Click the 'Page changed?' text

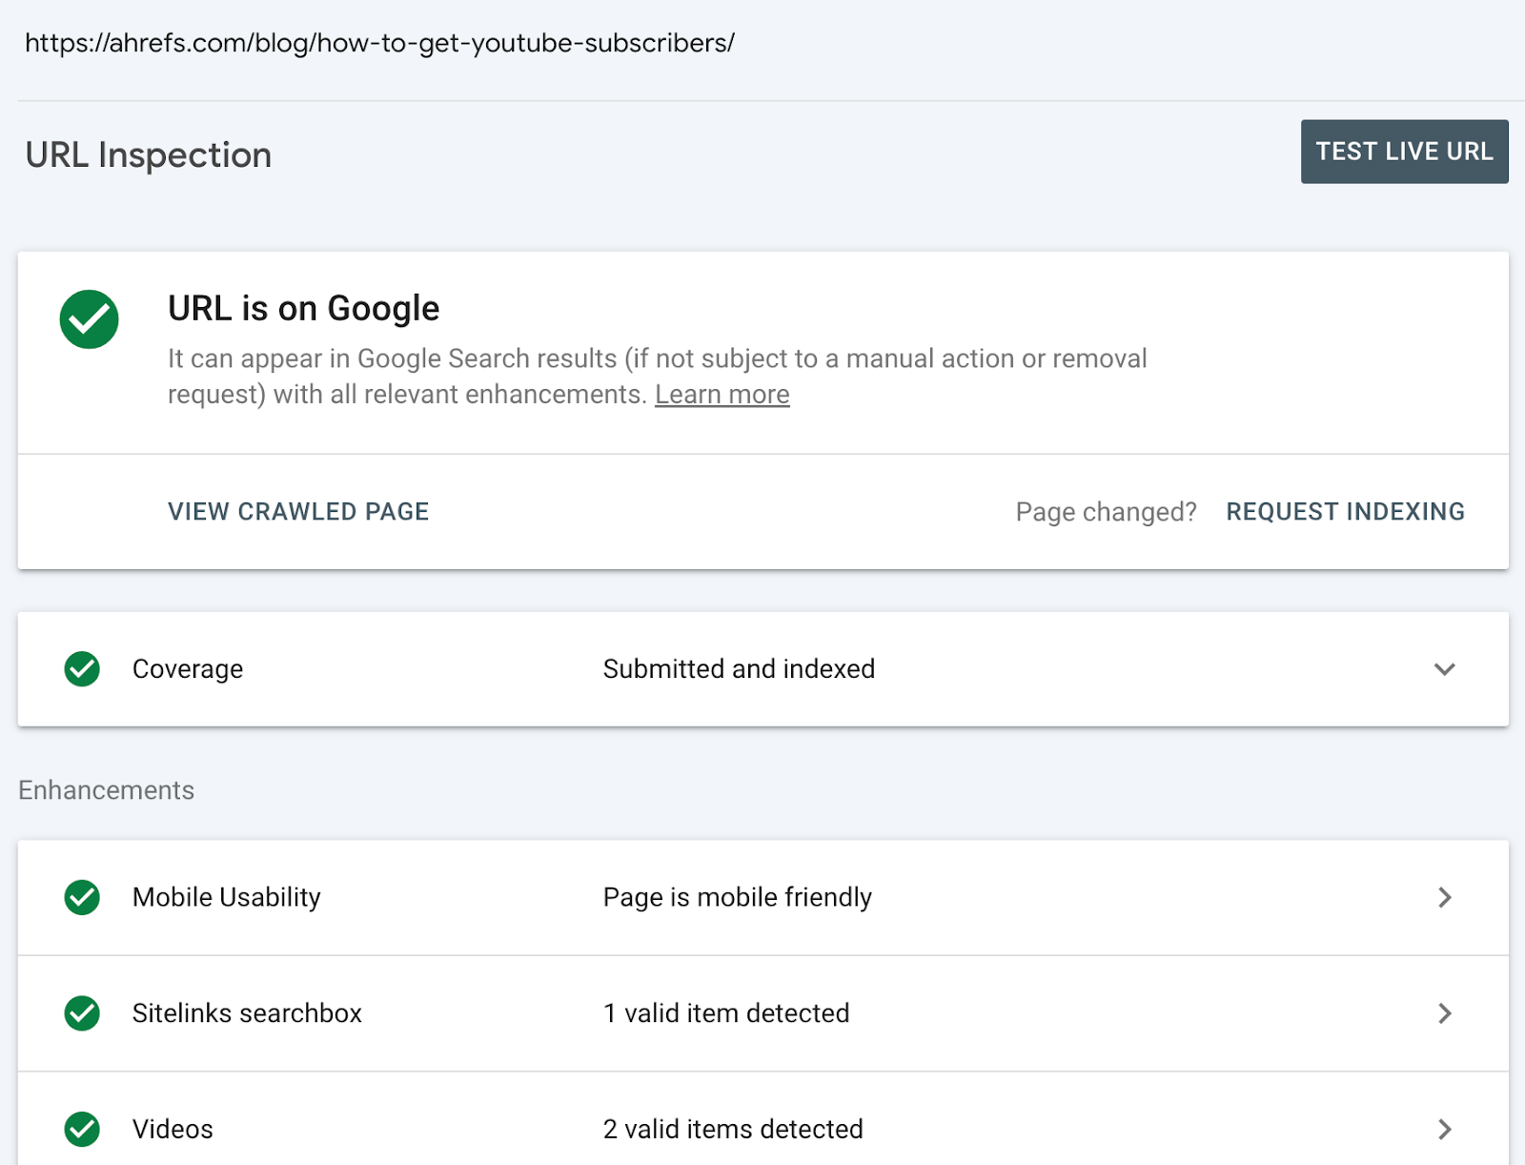coord(1106,513)
